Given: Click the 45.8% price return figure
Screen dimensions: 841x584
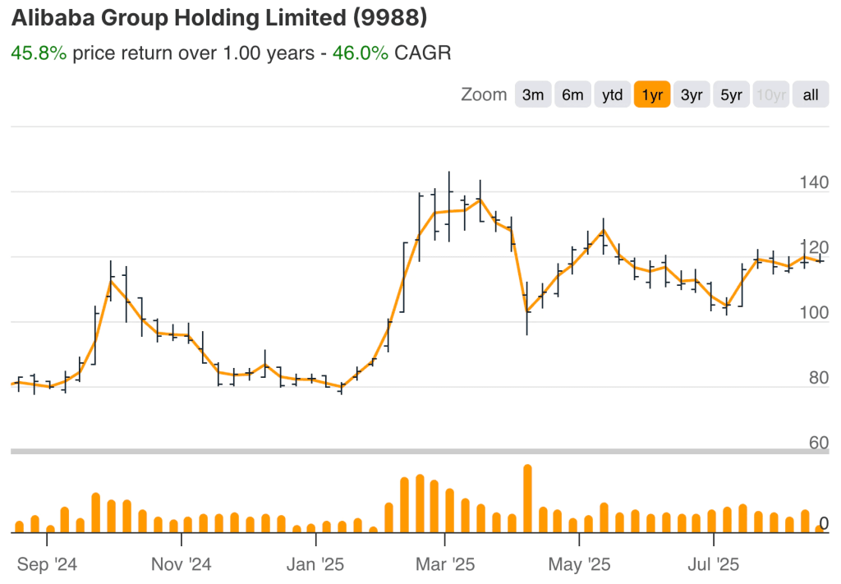Looking at the screenshot, I should click(x=39, y=53).
